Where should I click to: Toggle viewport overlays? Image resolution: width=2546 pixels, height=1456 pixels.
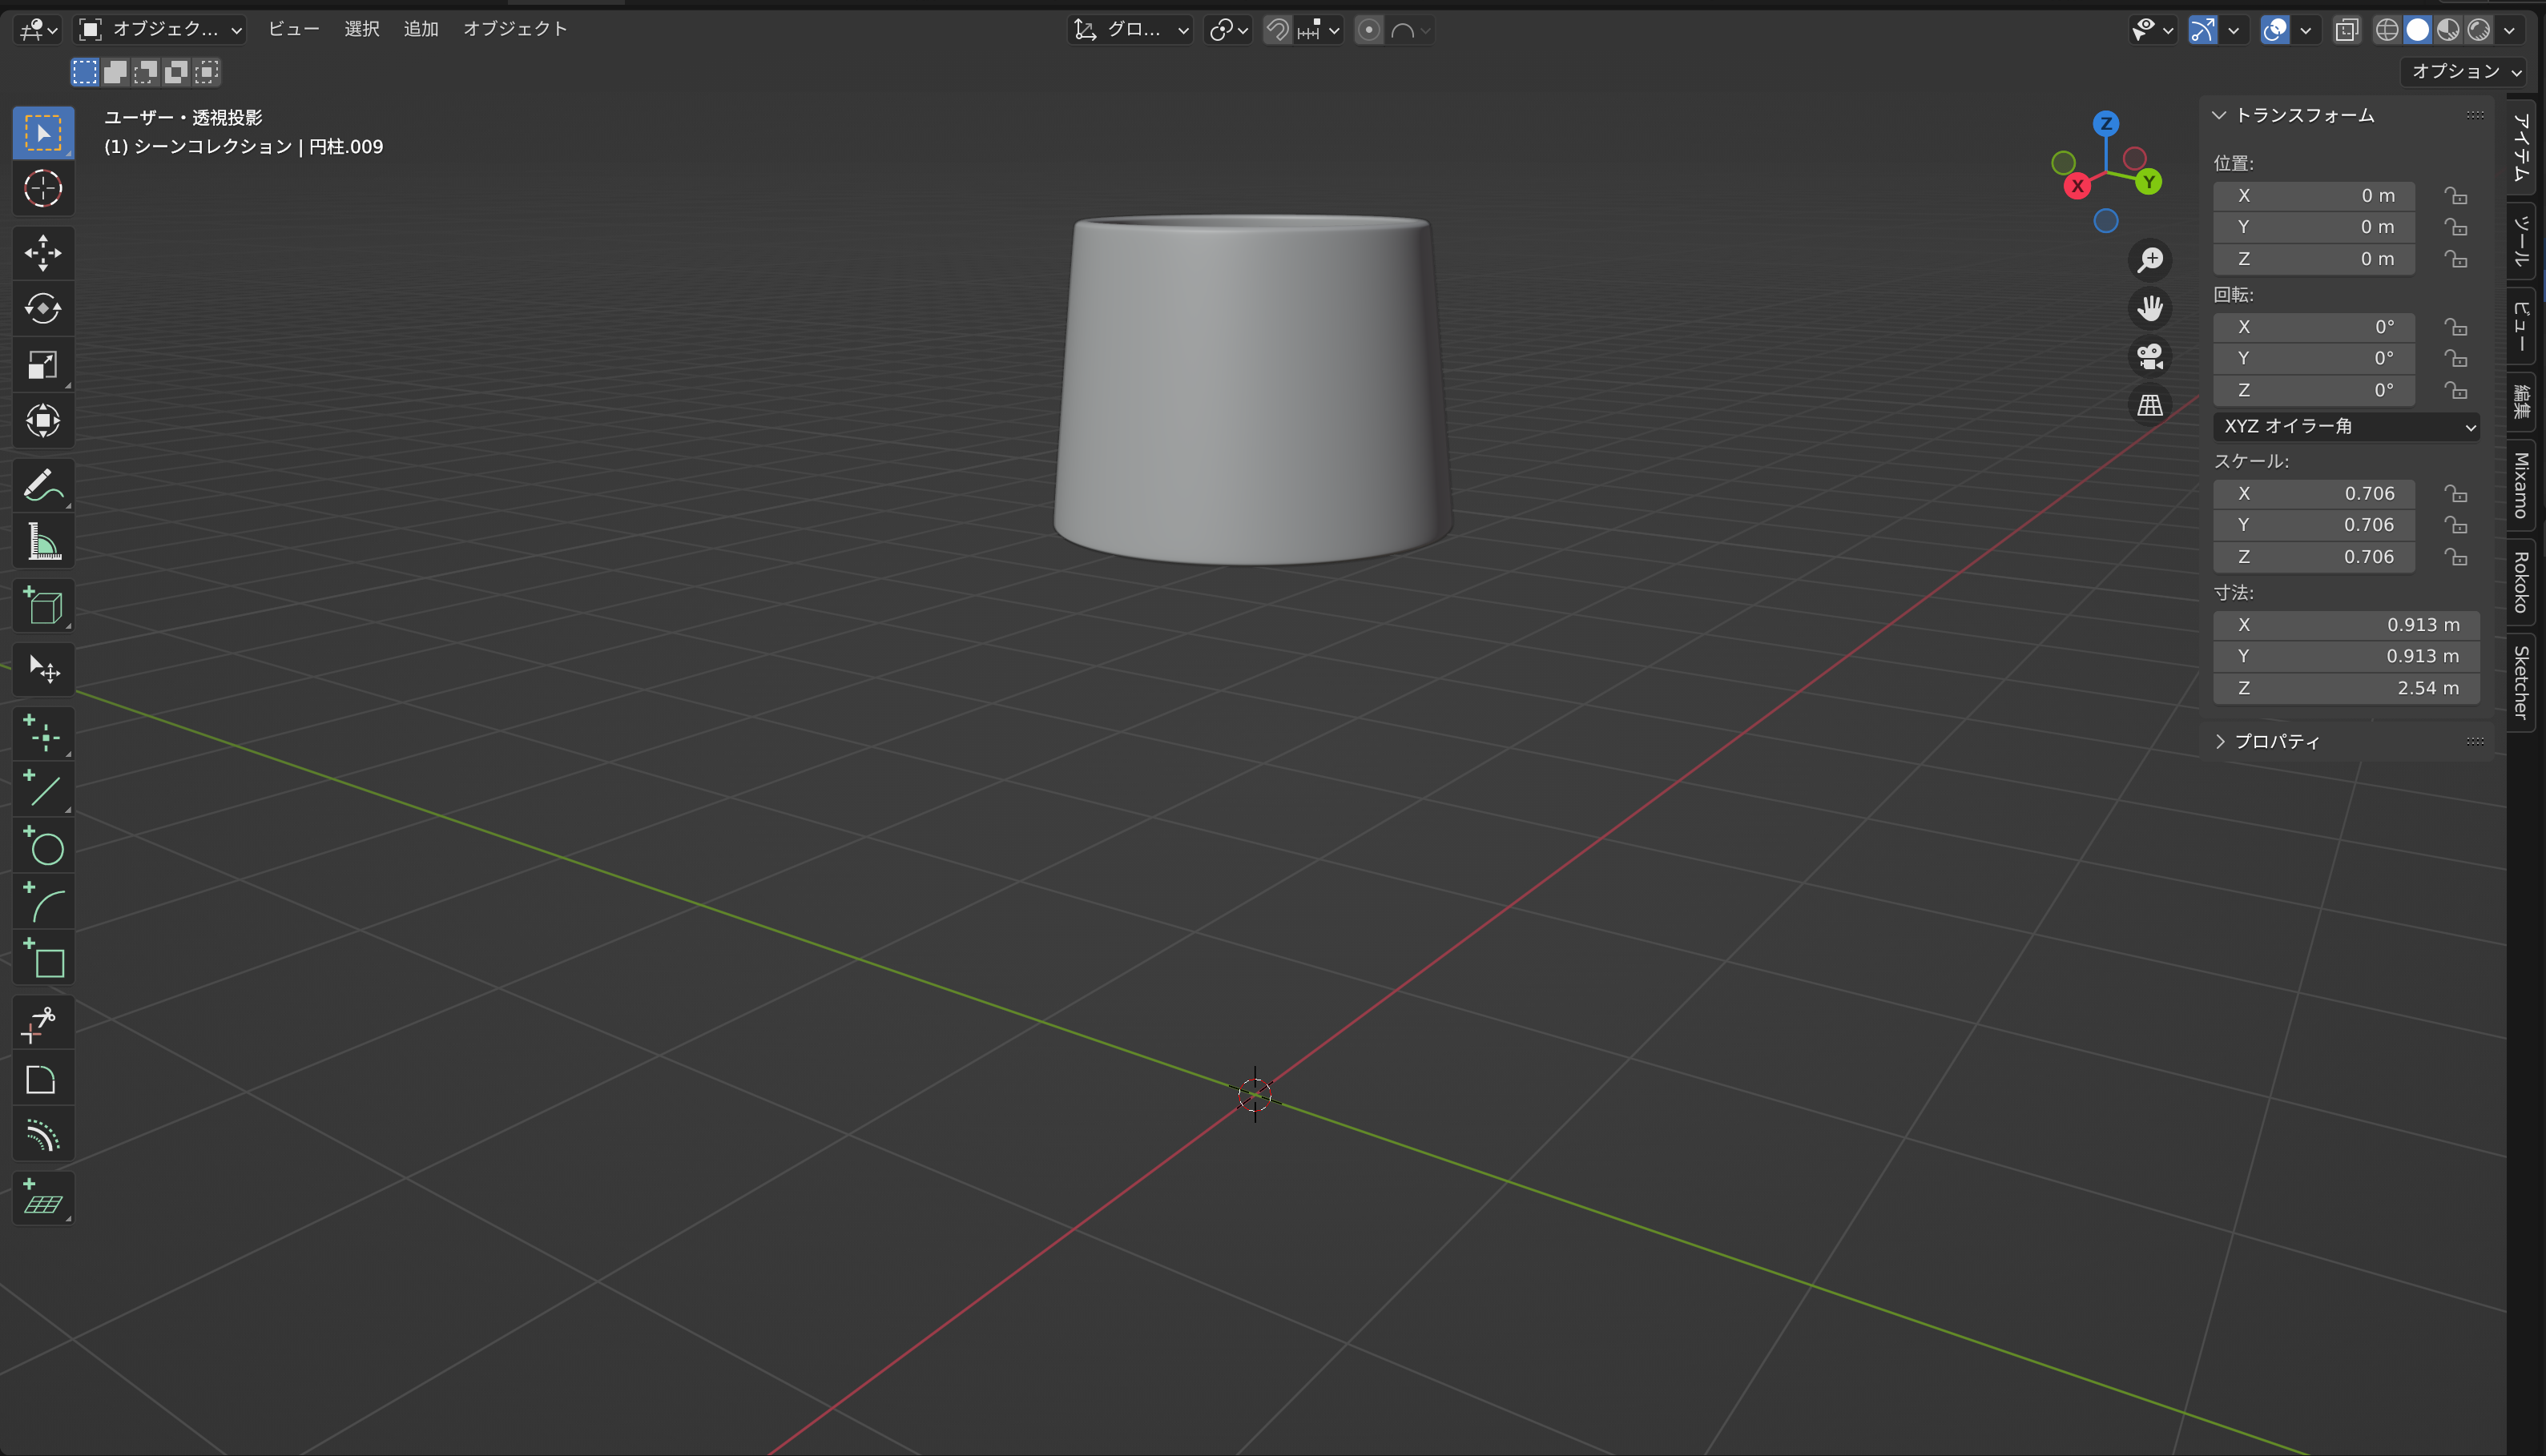click(2275, 30)
